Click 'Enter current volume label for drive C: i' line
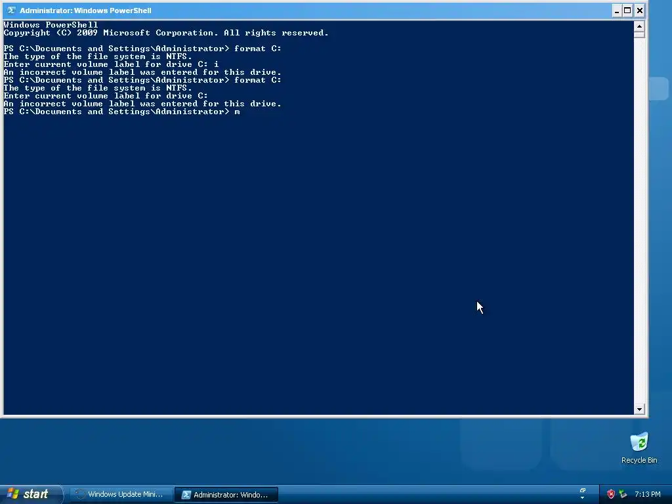The image size is (672, 504). click(111, 64)
